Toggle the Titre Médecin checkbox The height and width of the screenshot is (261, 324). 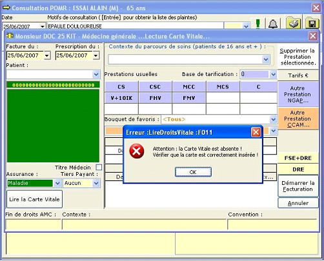[x=99, y=168]
